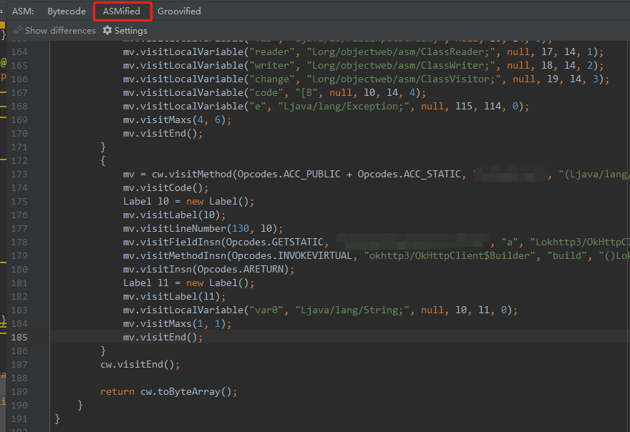Switch to the ASMified tab
Viewport: 630px width, 432px height.
(121, 11)
